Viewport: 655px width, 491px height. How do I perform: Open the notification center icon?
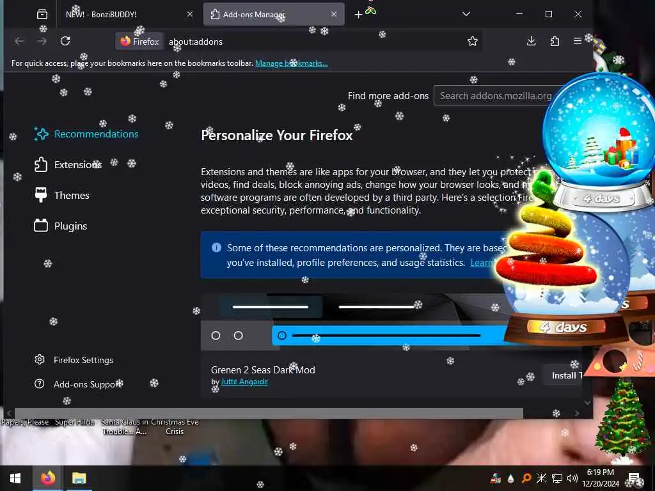tap(635, 478)
